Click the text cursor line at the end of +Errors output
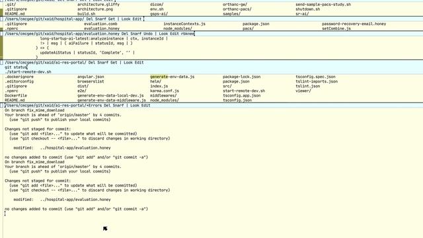The width and height of the screenshot is (423, 238). click(x=5, y=214)
